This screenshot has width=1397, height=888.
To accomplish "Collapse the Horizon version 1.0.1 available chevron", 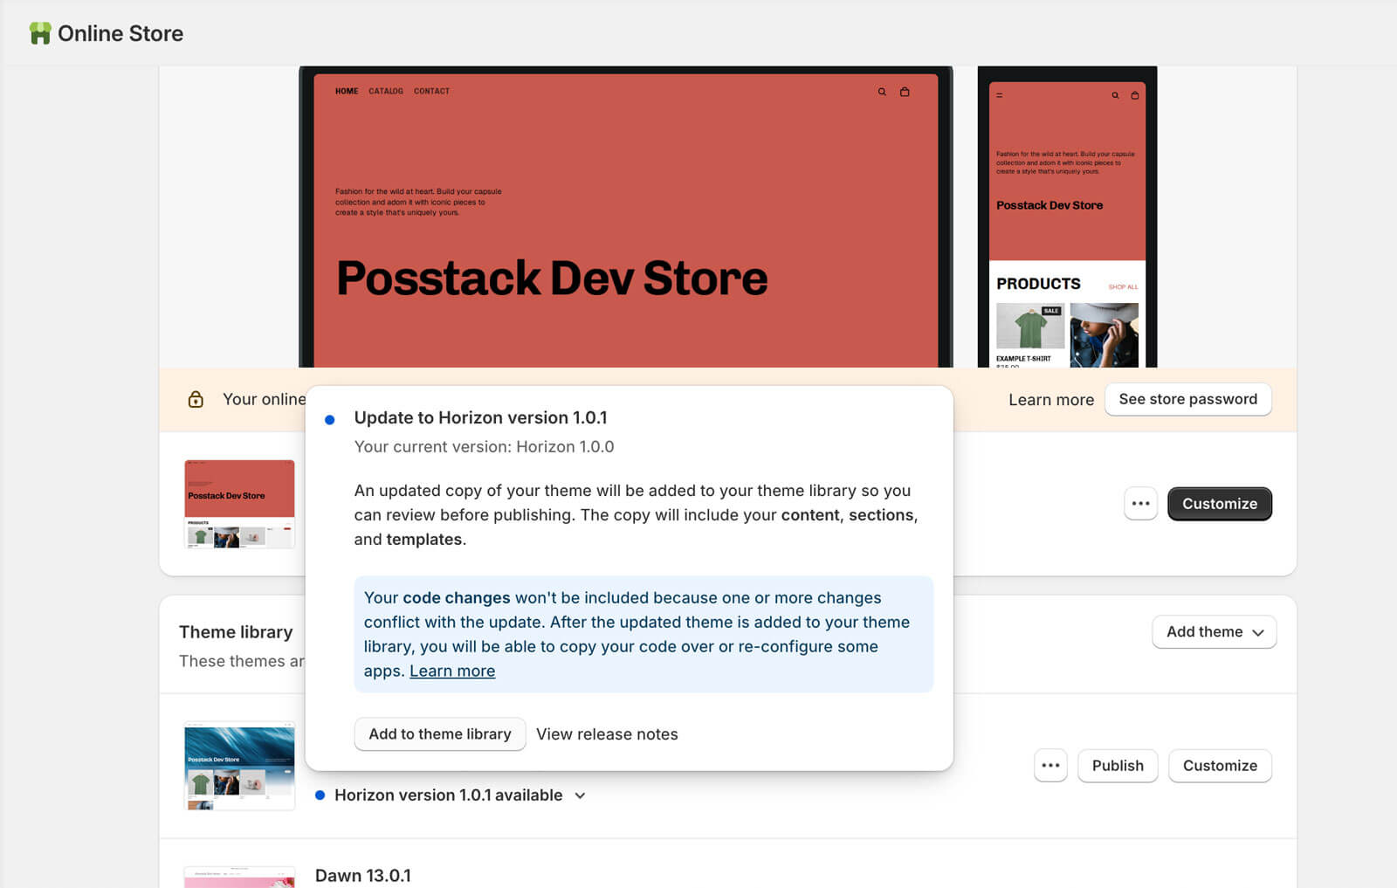I will tap(581, 795).
